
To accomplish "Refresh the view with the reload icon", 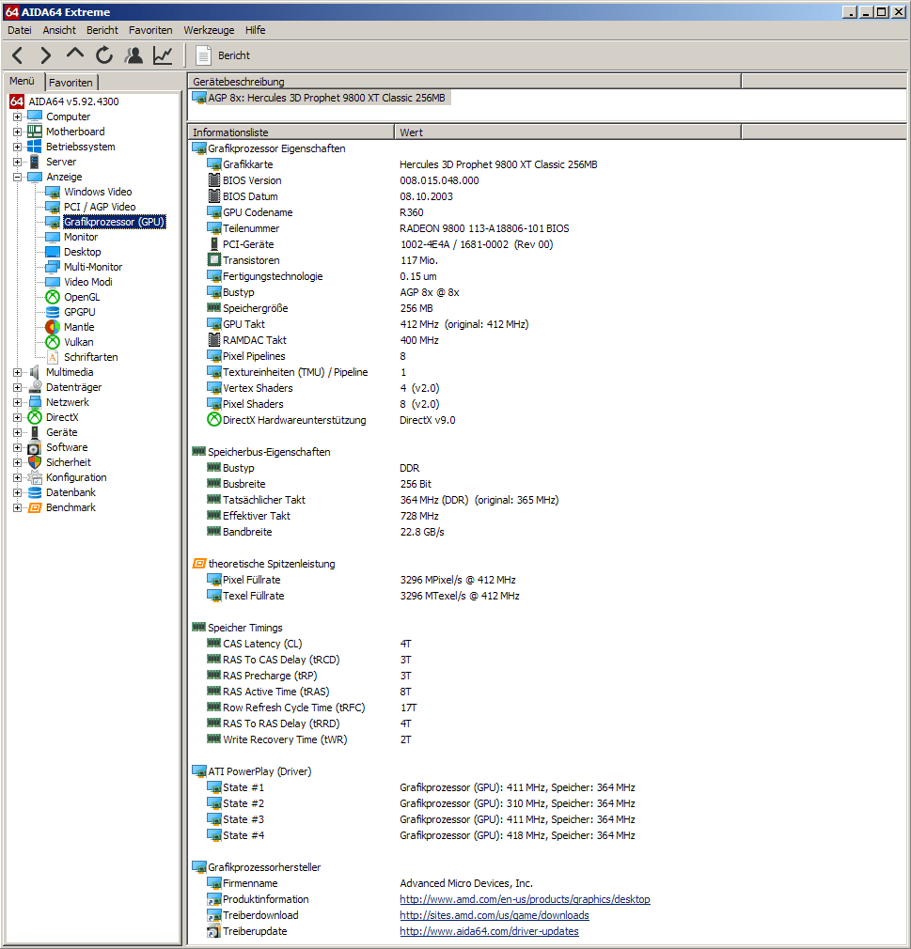I will [104, 55].
